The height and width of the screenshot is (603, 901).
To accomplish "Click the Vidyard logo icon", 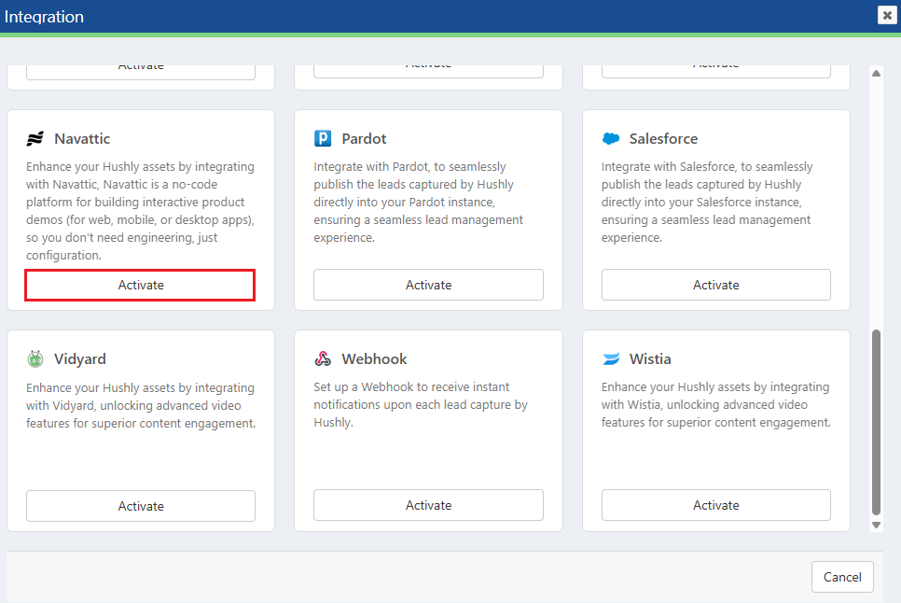I will [x=35, y=358].
